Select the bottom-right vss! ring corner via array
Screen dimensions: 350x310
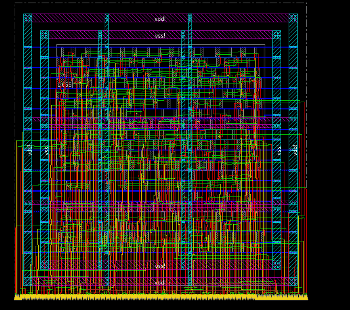tap(277, 265)
